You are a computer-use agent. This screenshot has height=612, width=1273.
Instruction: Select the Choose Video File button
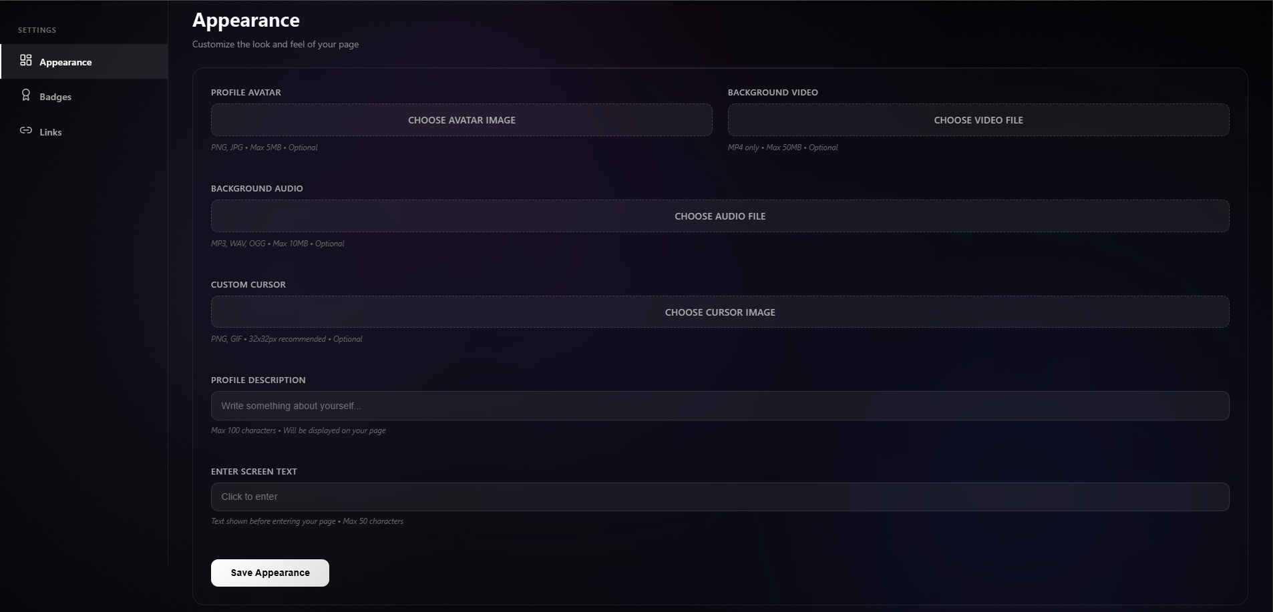click(x=978, y=120)
